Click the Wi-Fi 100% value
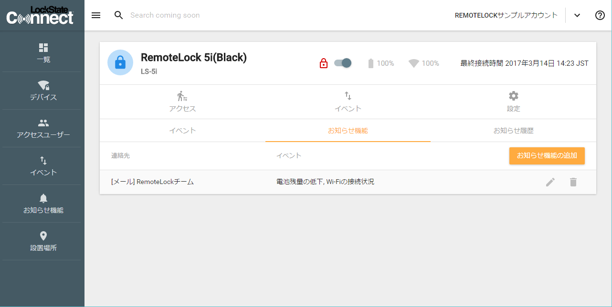 coord(430,63)
